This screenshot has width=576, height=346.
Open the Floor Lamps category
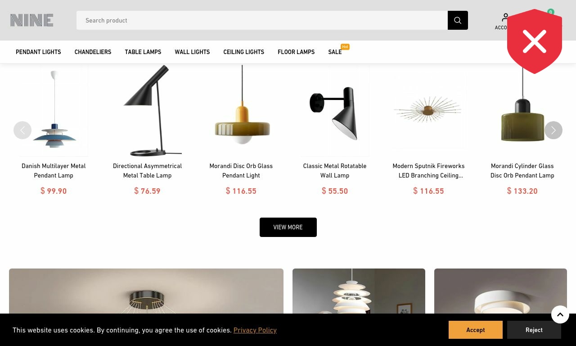coord(296,52)
